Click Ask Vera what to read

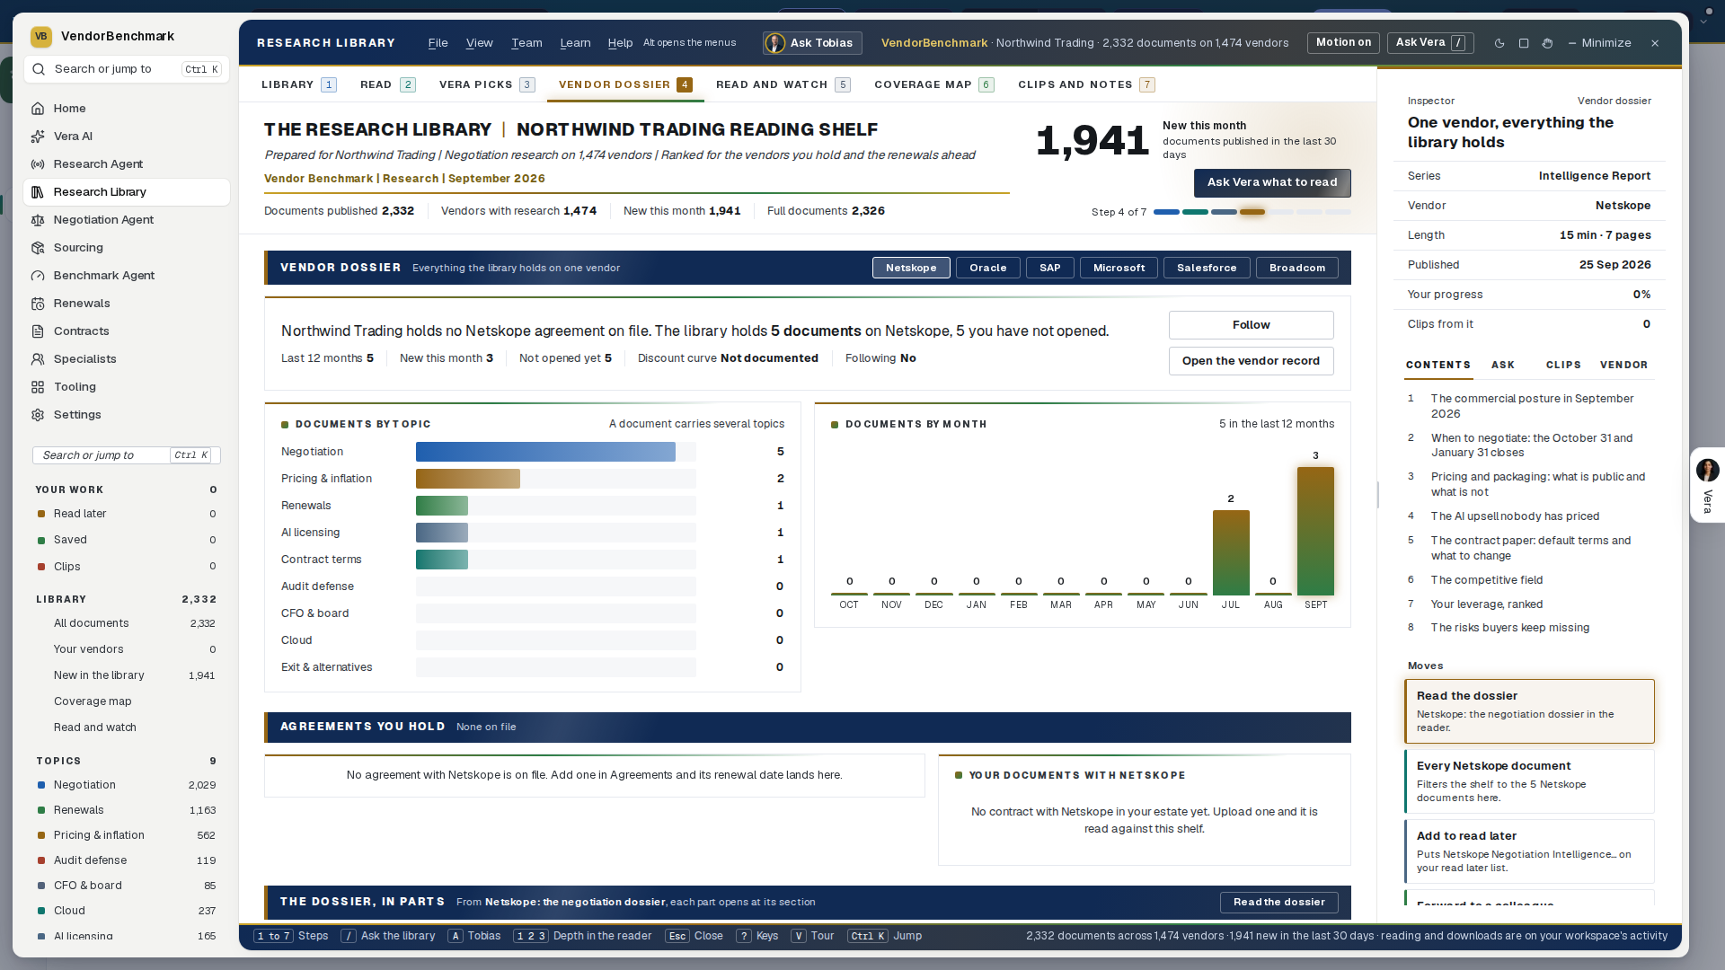[1272, 182]
